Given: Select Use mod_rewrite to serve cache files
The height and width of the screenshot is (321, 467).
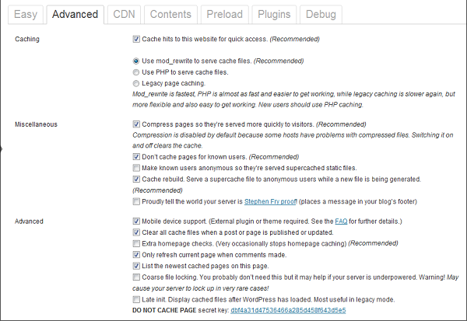Looking at the screenshot, I should 137,60.
